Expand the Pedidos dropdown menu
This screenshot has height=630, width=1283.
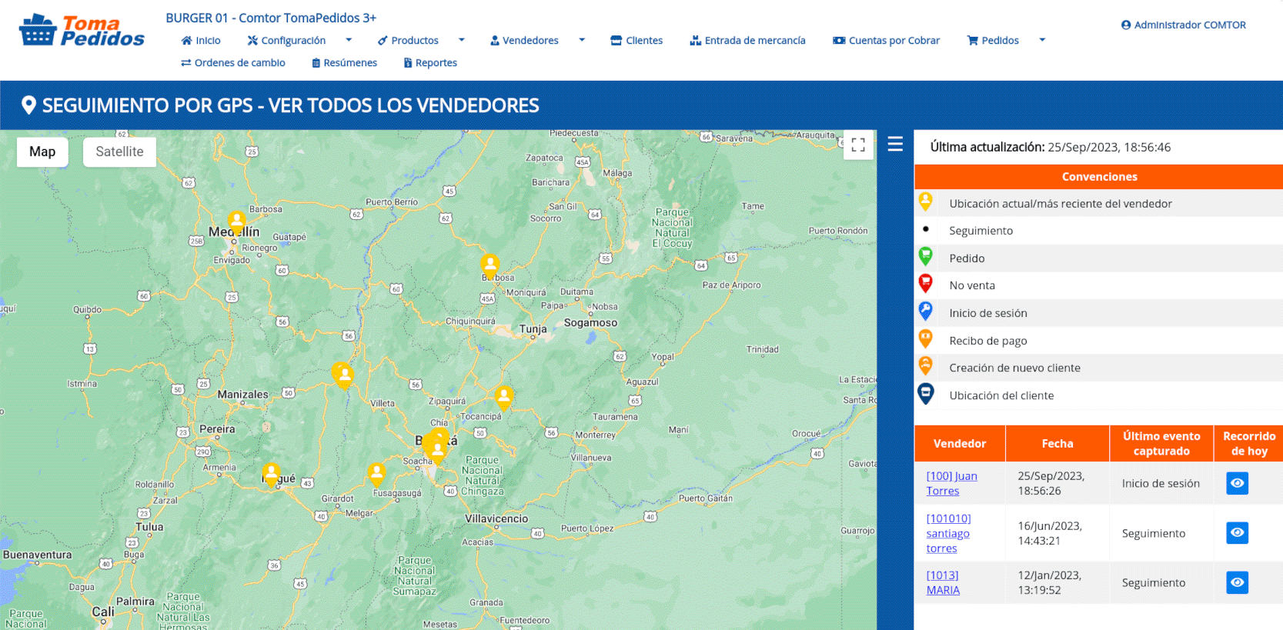click(1042, 40)
